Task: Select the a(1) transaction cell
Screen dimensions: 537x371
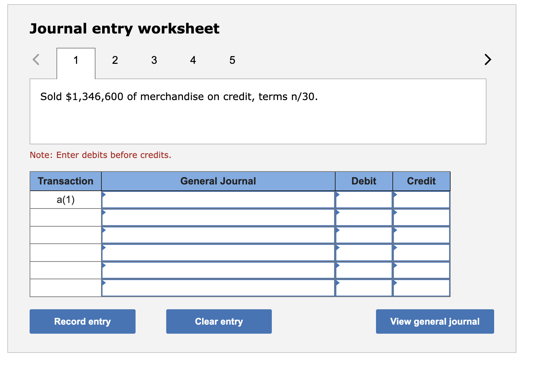Action: coord(65,199)
